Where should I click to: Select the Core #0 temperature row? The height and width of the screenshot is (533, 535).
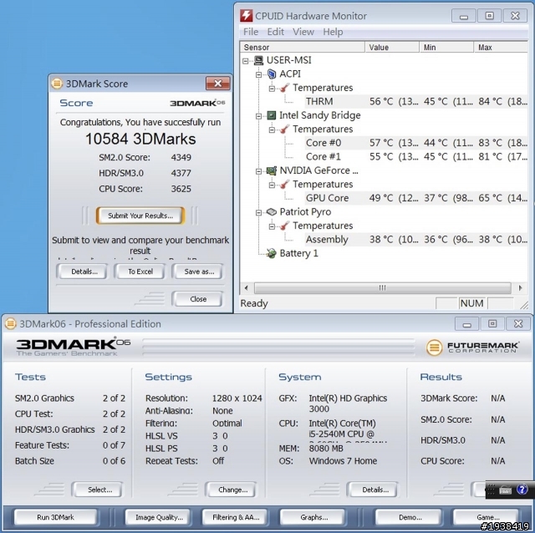click(416, 143)
